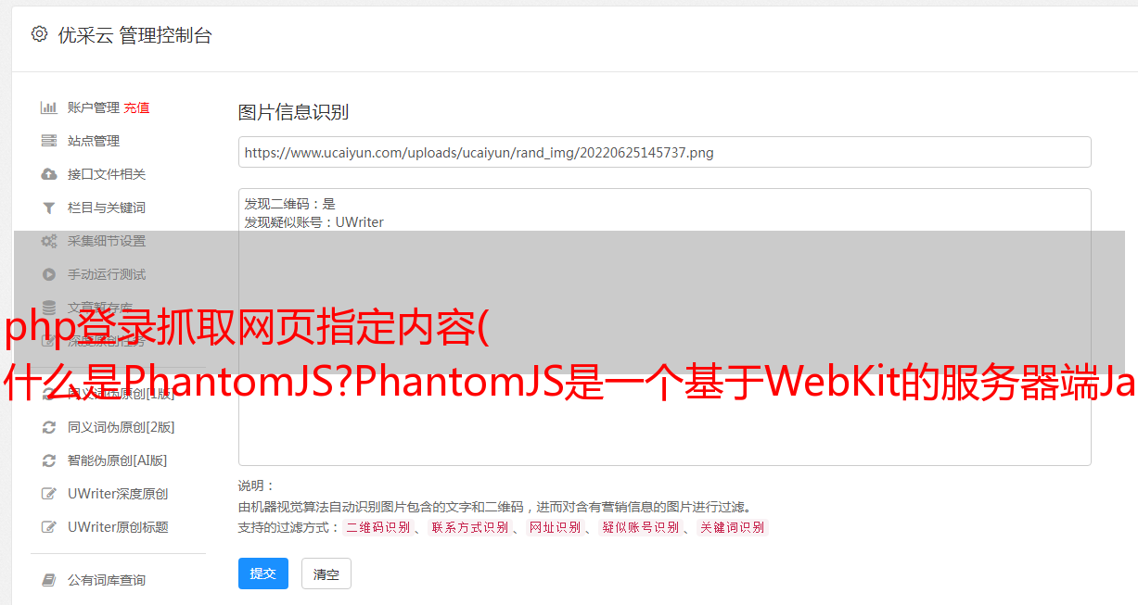Open the 充值 recharge link
Viewport: 1138px width, 605px height.
click(136, 107)
